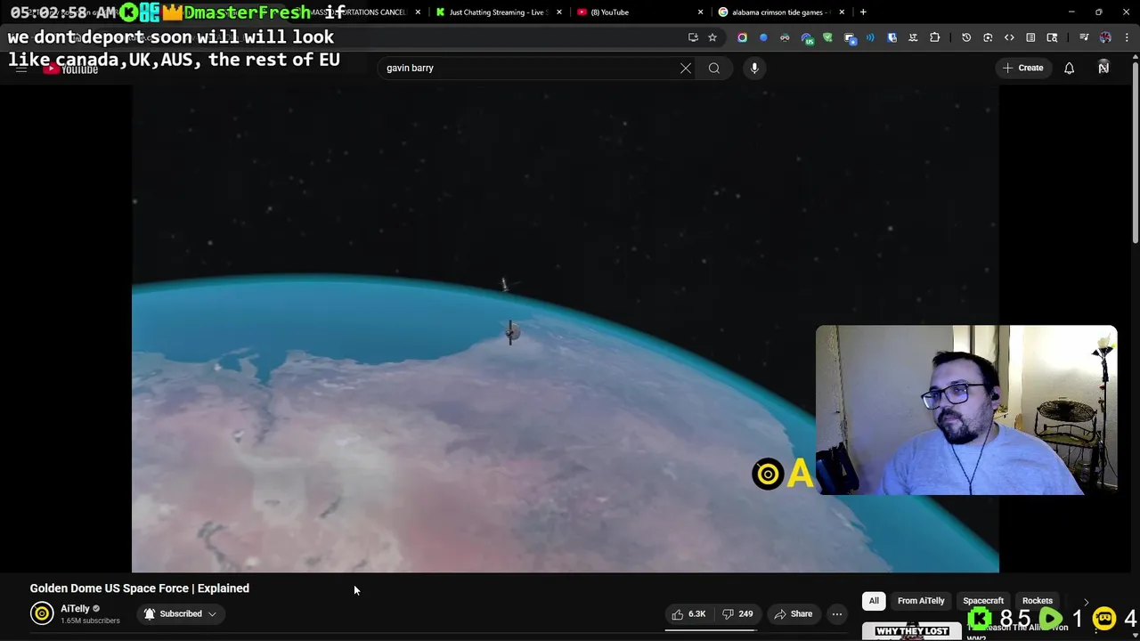Click the VPN US extension icon

[806, 37]
